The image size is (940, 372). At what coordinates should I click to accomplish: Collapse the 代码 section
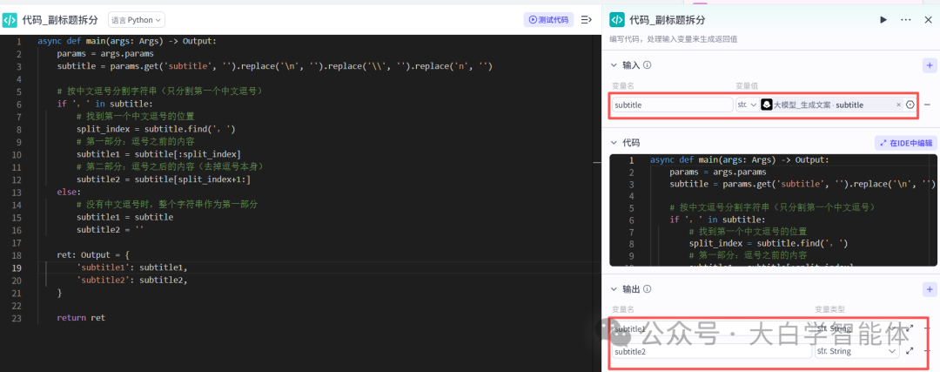[x=614, y=143]
